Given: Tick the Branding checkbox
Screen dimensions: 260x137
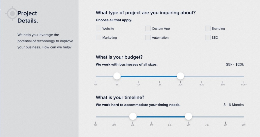Looking at the screenshot, I should pos(208,28).
